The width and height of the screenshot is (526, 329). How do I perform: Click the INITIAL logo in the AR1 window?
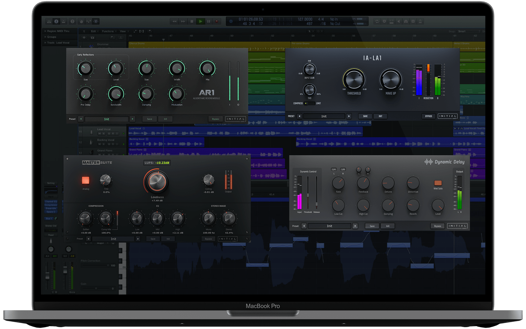[235, 119]
